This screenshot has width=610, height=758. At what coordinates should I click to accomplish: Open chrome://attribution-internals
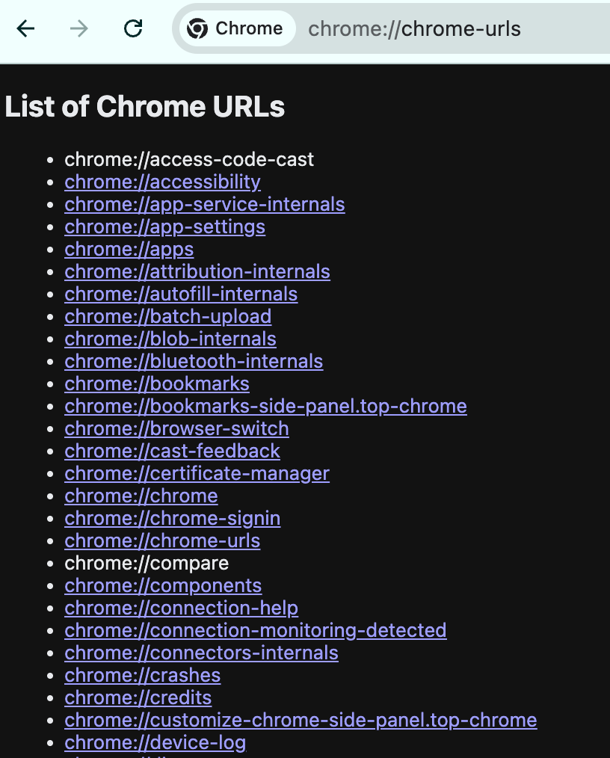[197, 271]
